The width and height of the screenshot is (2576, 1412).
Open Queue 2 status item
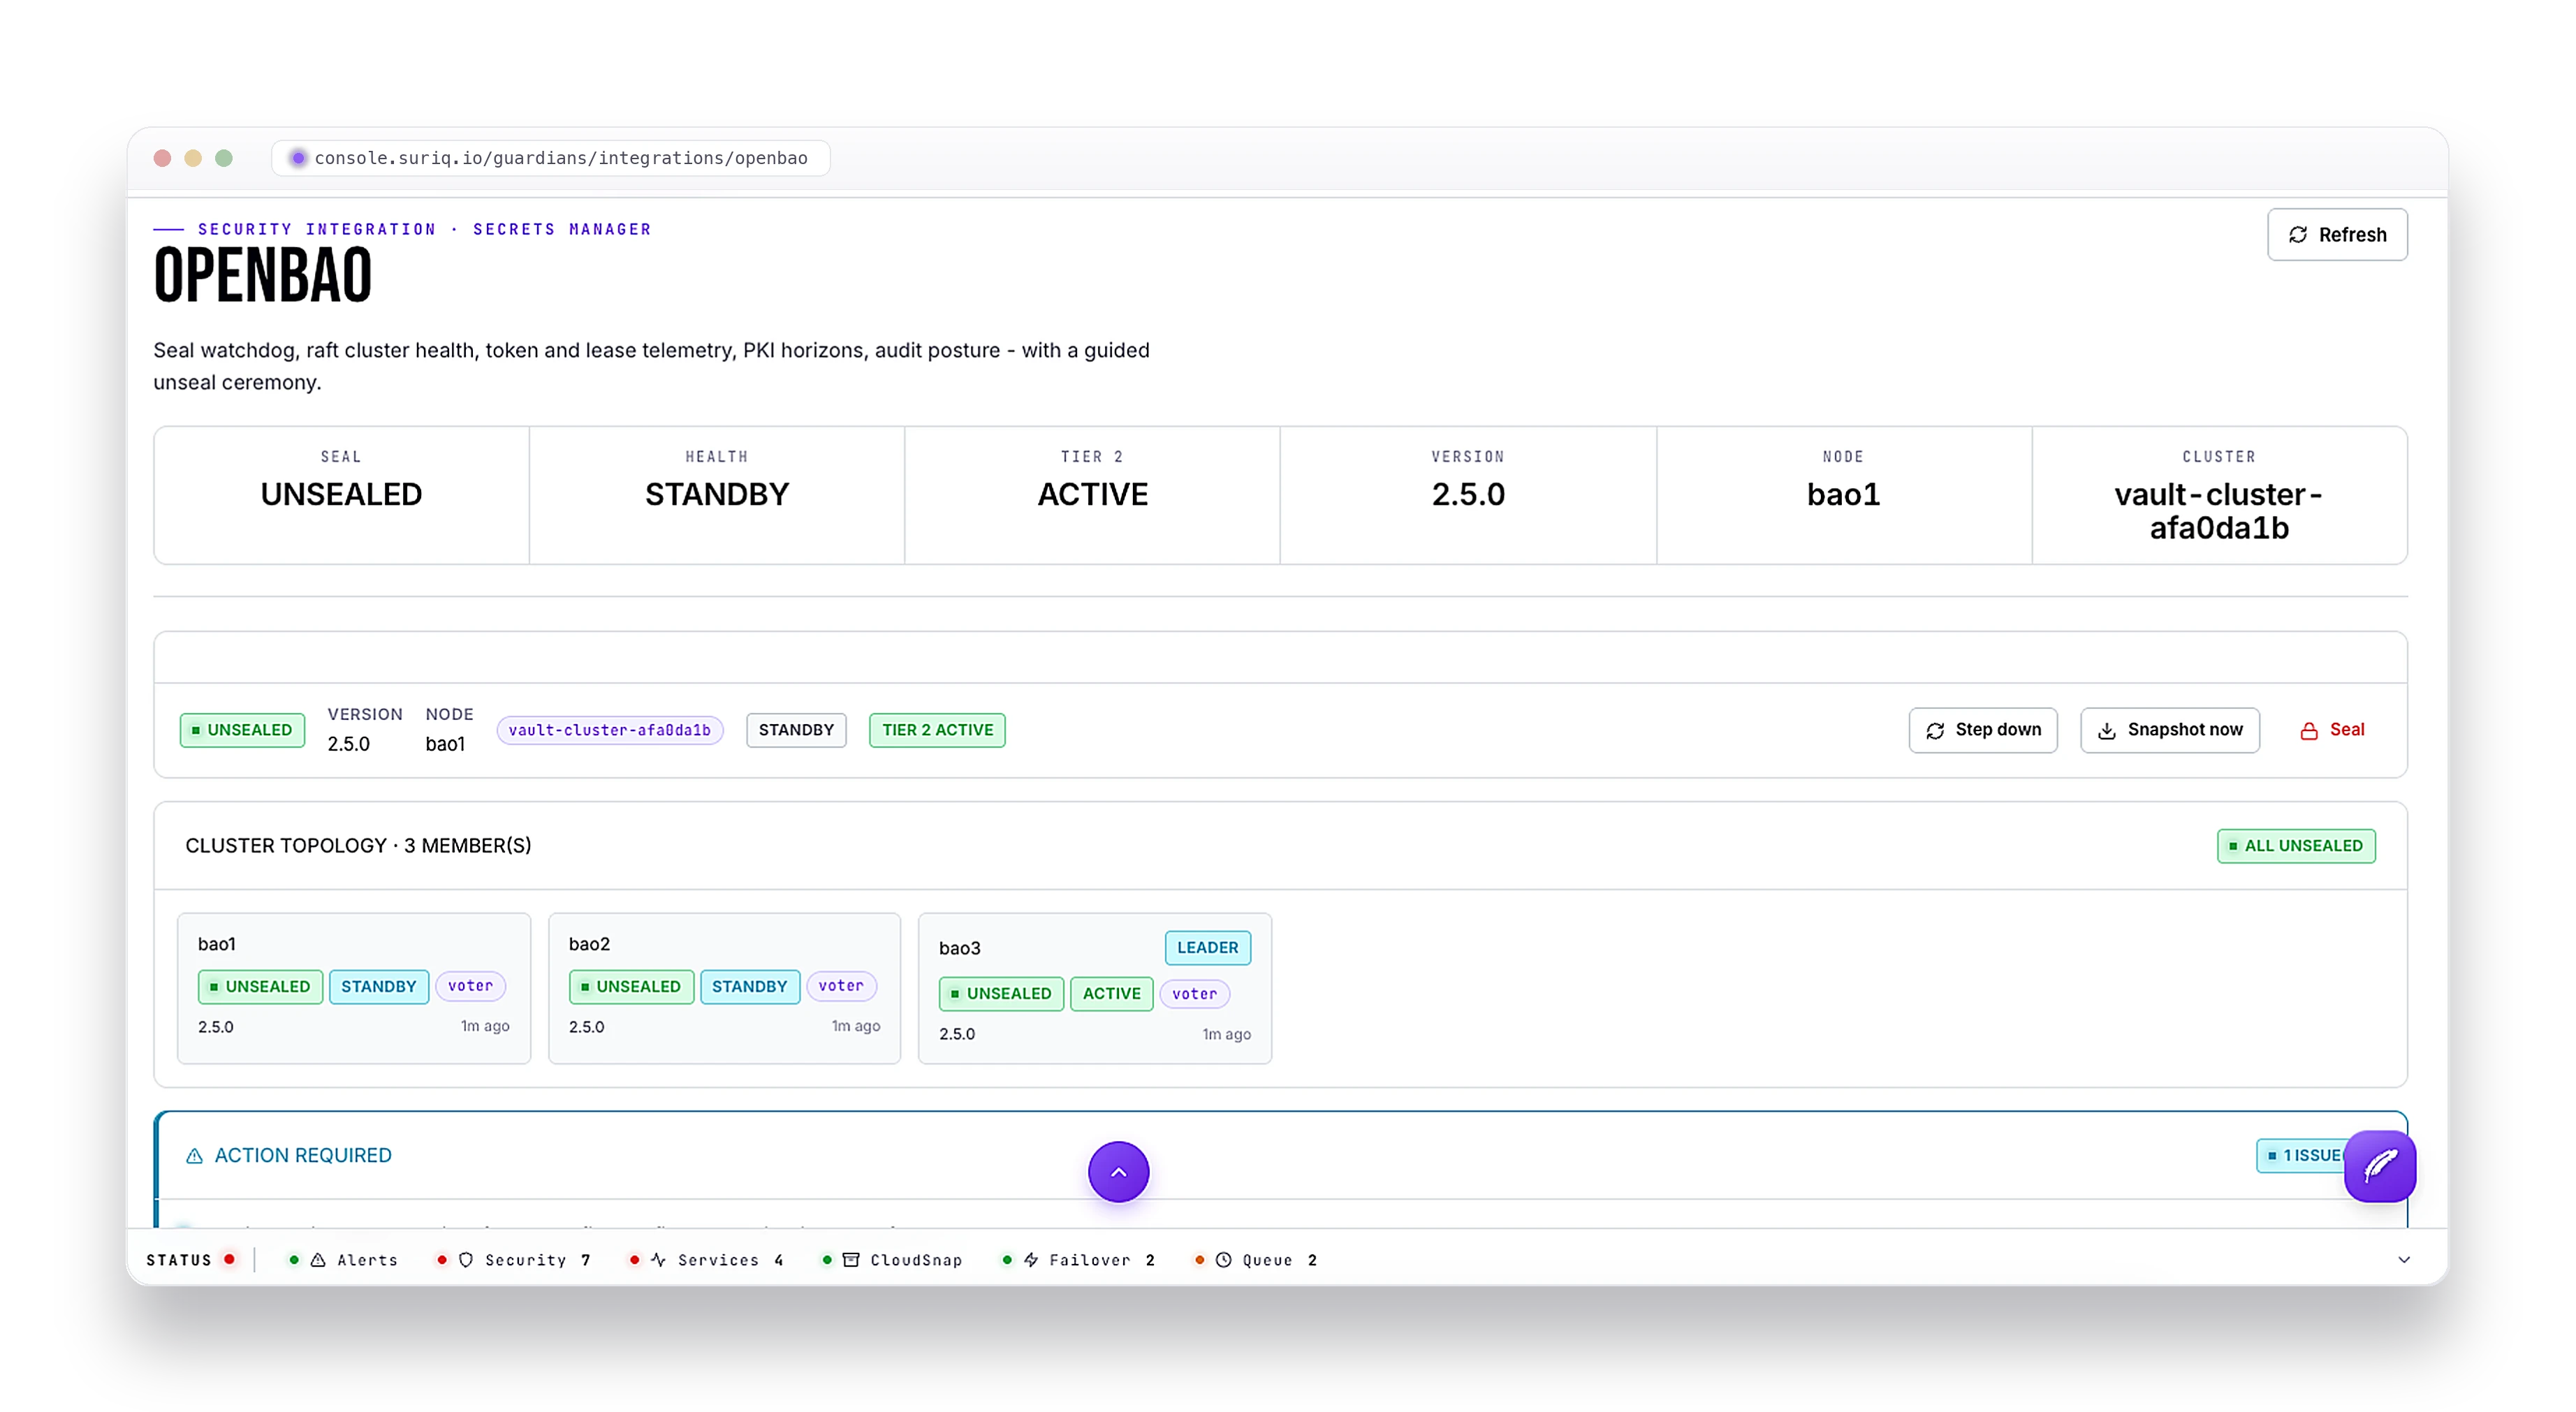(1255, 1260)
